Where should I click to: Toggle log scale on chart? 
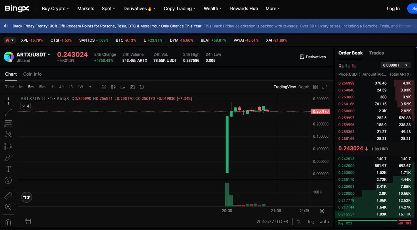311,221
